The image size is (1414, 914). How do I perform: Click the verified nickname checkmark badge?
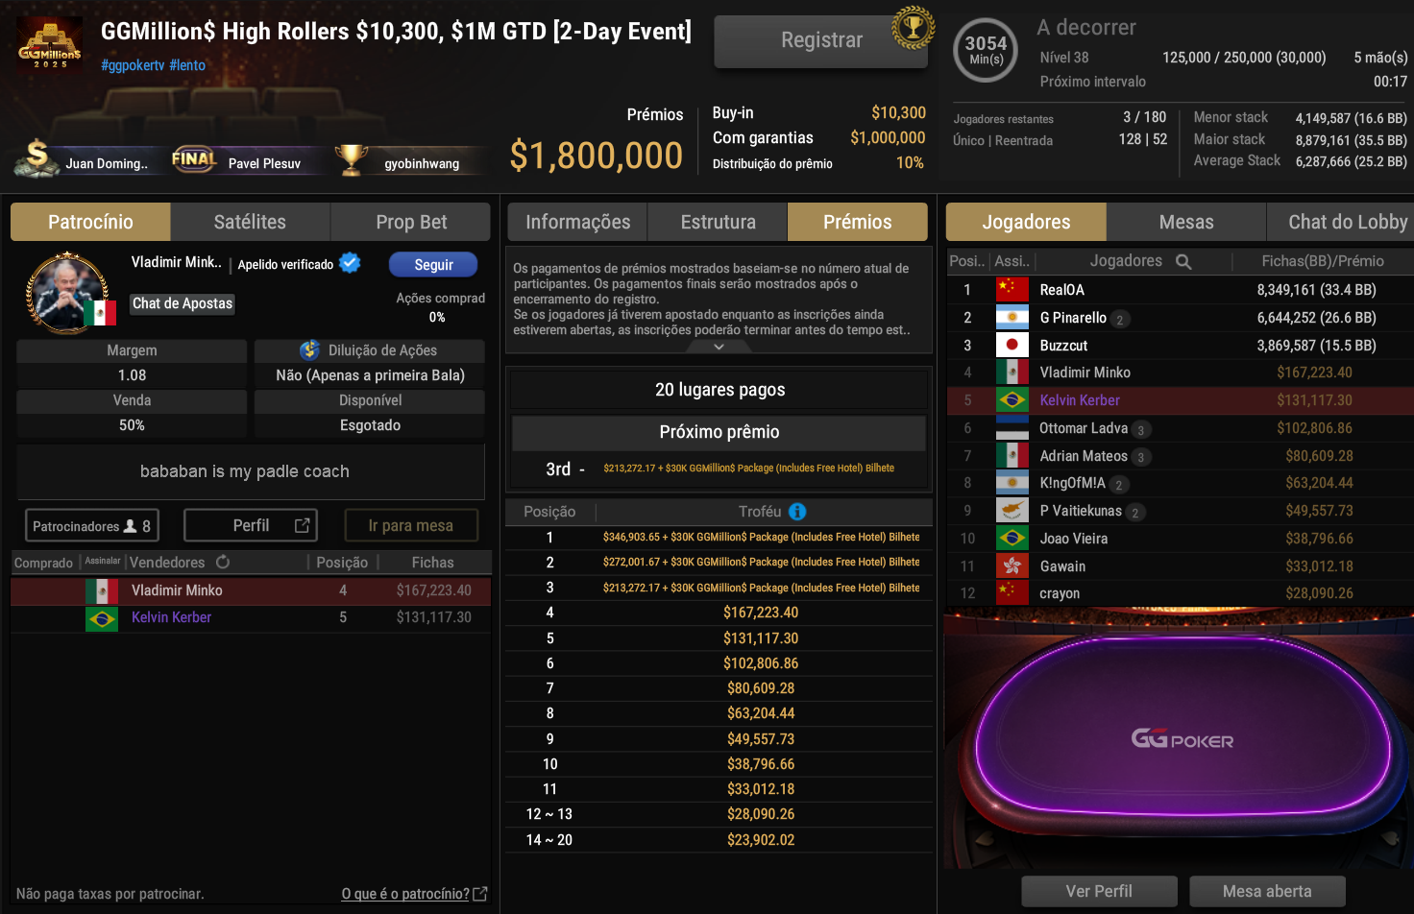pyautogui.click(x=351, y=263)
